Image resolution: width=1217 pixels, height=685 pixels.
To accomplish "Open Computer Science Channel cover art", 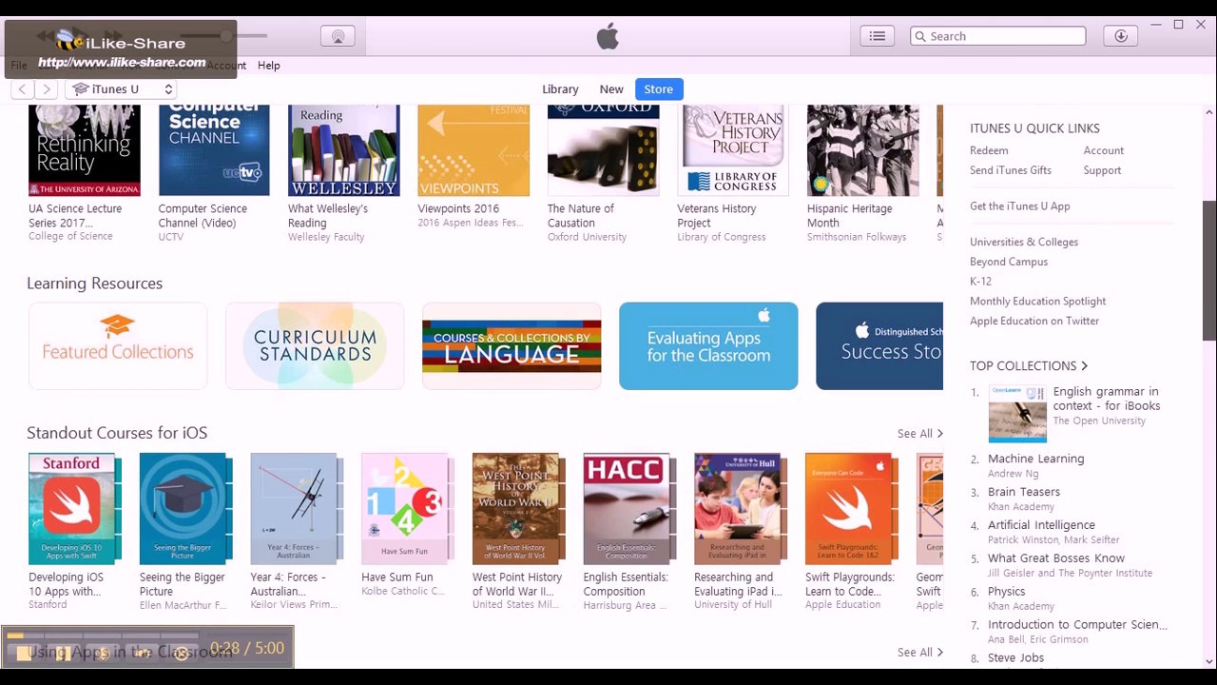I will click(x=214, y=150).
